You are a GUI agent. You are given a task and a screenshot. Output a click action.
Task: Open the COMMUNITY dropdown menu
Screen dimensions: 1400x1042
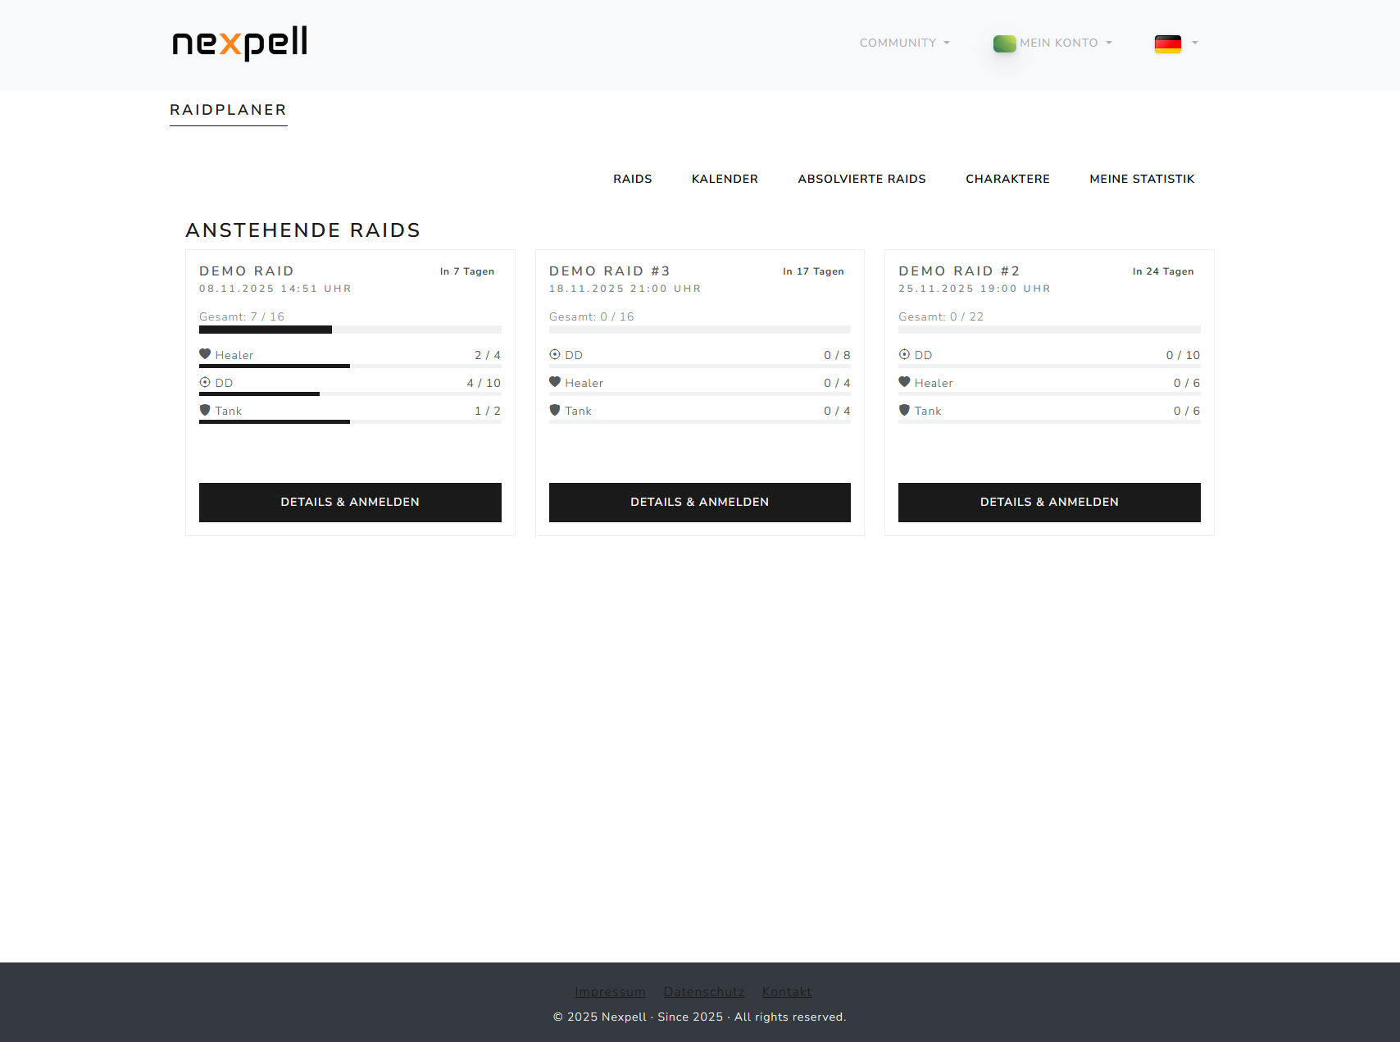coord(904,43)
